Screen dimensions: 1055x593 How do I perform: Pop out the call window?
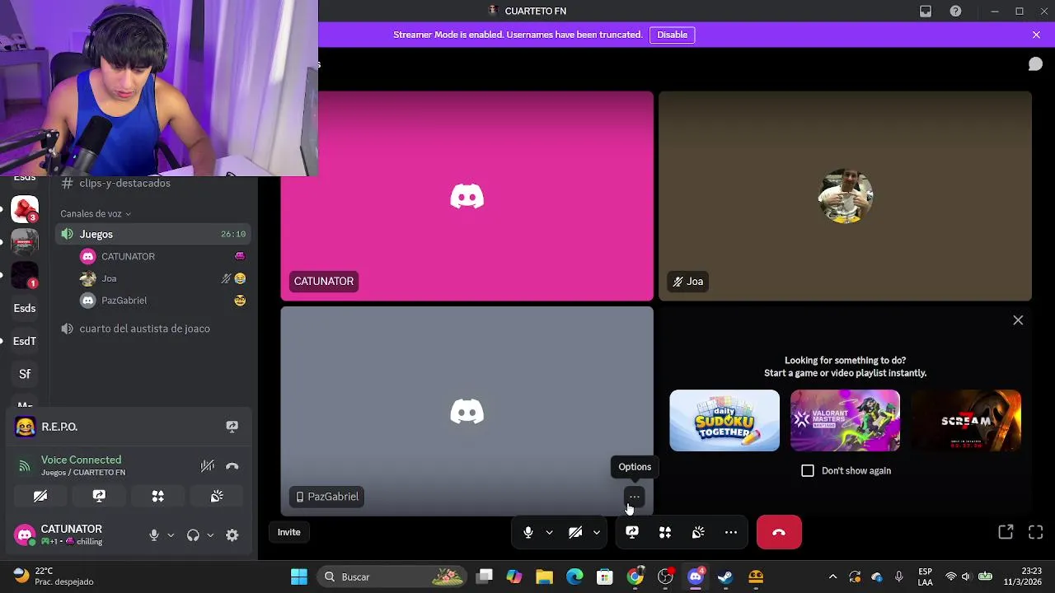point(1006,532)
